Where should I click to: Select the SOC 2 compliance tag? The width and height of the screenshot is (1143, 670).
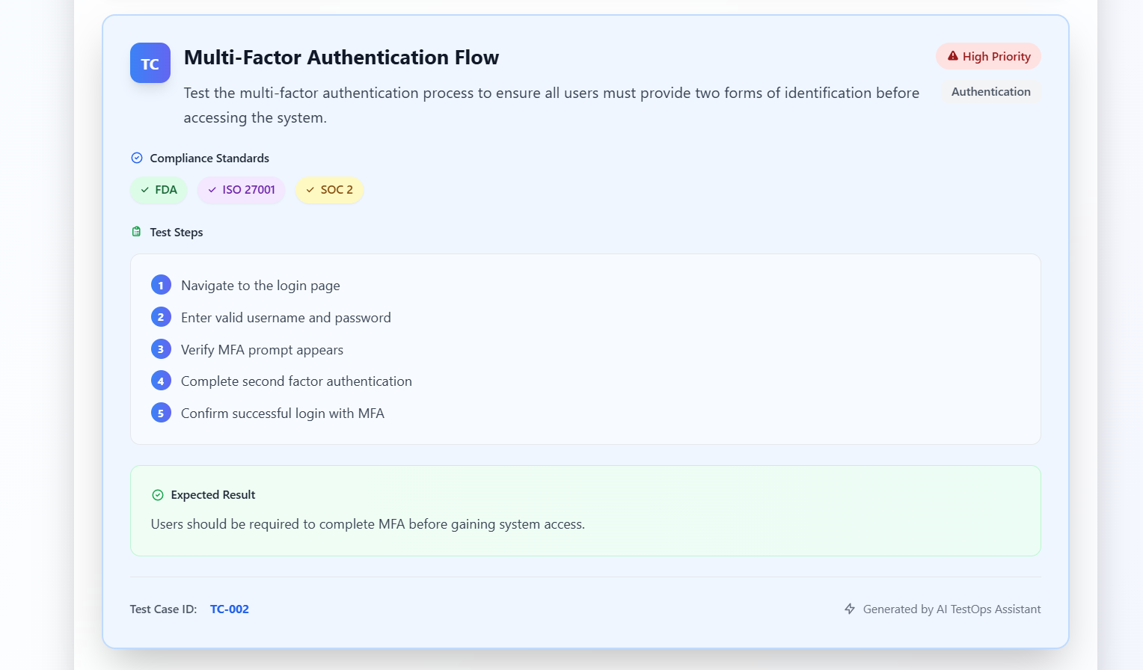point(329,190)
